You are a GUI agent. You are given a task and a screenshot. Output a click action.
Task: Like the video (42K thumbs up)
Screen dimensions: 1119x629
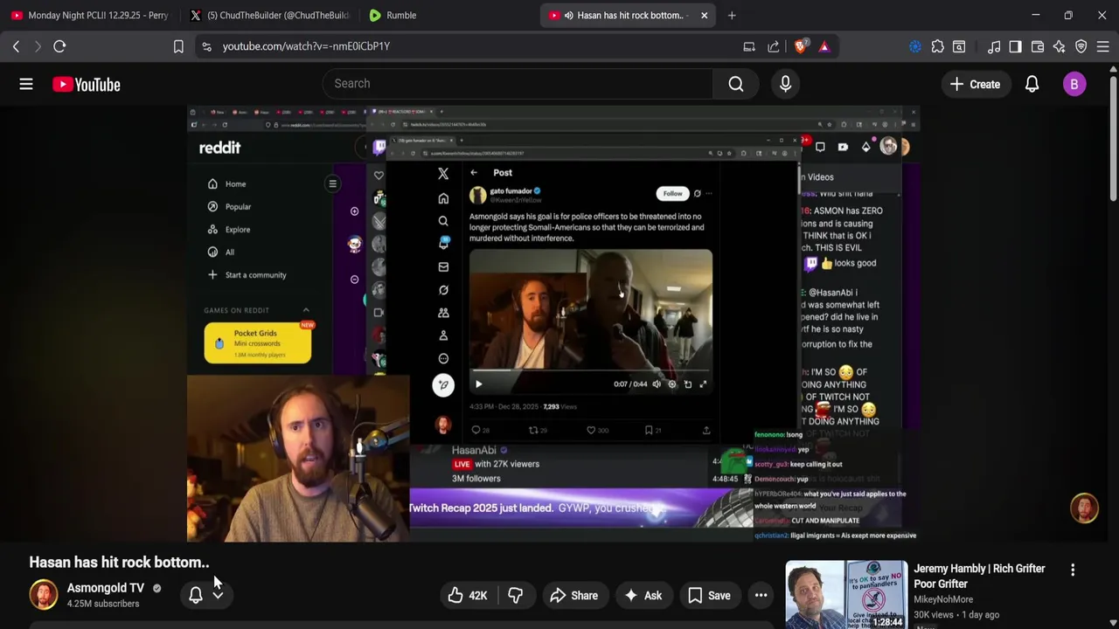pos(468,596)
